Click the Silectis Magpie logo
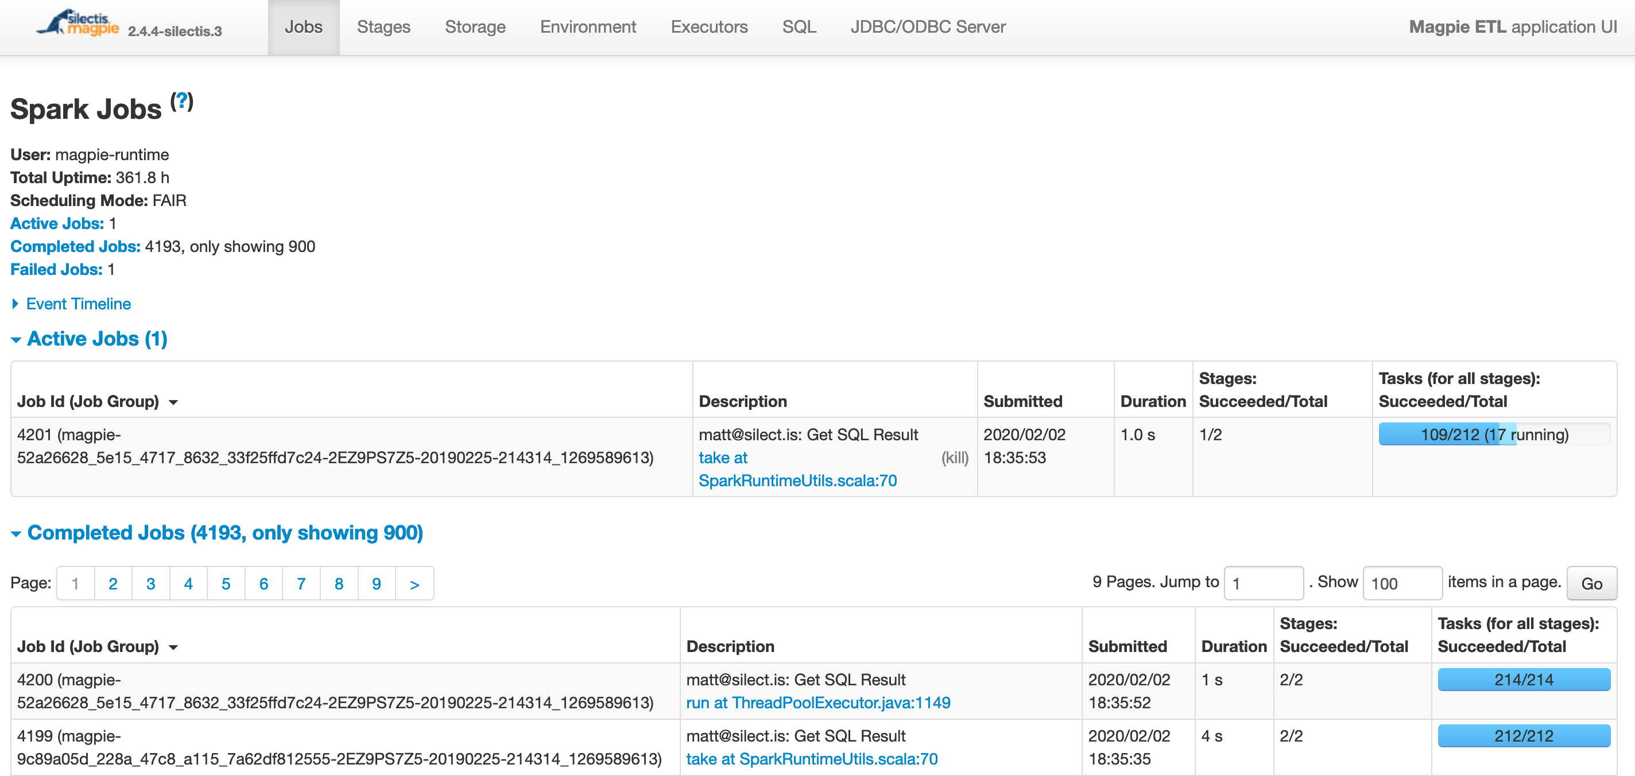1635x776 pixels. coord(78,24)
